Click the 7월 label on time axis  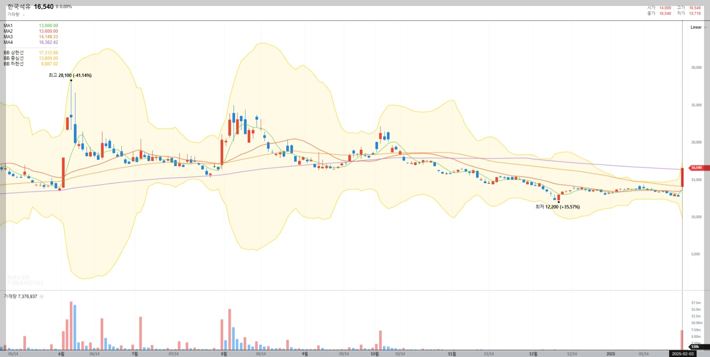tap(135, 354)
